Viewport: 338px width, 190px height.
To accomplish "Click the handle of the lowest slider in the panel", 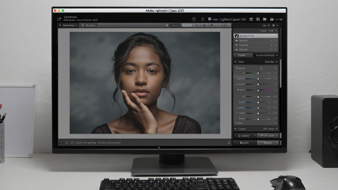I will pyautogui.click(x=258, y=119).
